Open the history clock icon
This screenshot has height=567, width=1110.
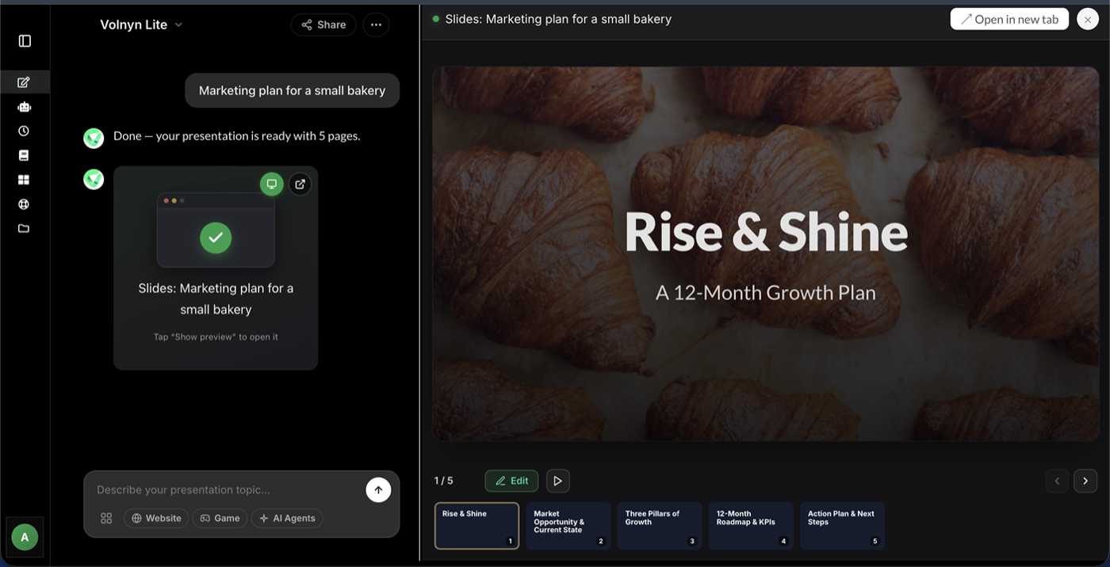click(x=24, y=131)
